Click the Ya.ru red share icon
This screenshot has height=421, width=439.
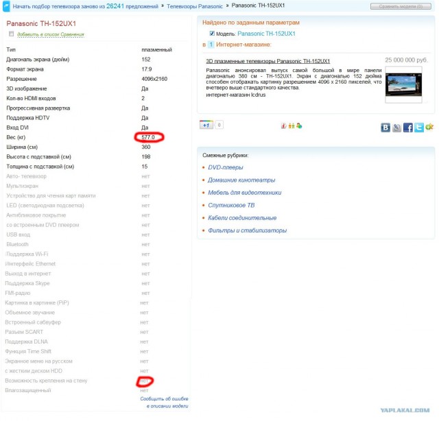[x=283, y=126]
